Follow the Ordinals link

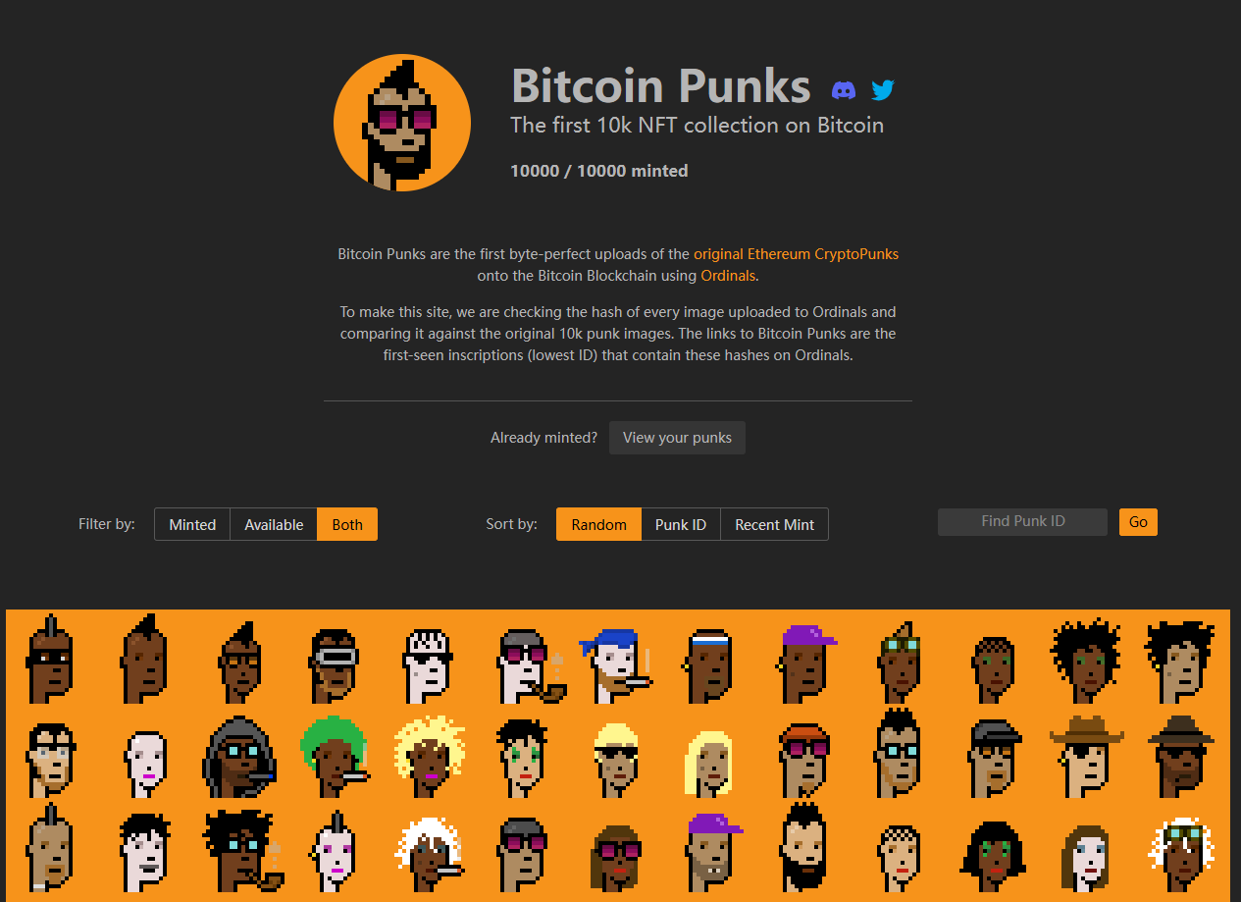[x=727, y=276]
